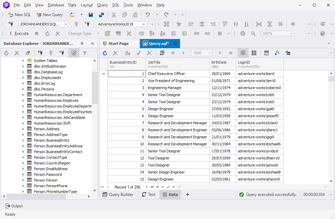Image resolution: width=335 pixels, height=219 pixels.
Task: Close the Database Explorer panel
Action: (x=92, y=44)
